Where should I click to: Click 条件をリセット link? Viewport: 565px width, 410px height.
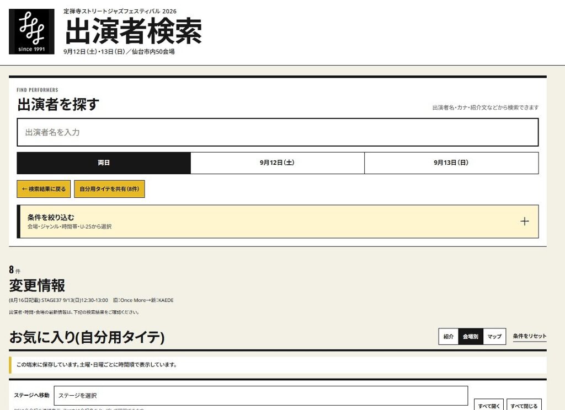click(530, 336)
